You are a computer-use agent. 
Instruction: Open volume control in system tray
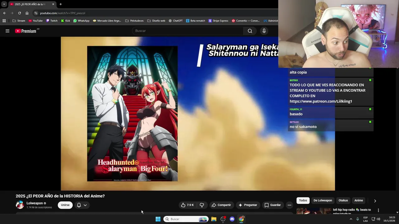tap(378, 219)
